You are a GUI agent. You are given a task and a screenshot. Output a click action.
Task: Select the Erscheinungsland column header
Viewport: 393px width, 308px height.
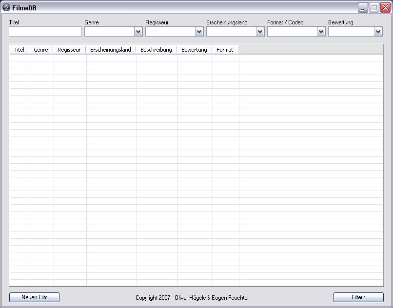111,50
